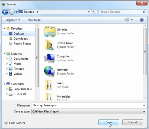The image size is (149, 129).
Task: Open the Organize menu
Action: point(13,20)
